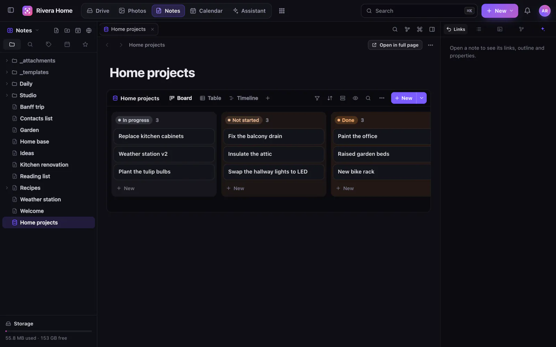Expand the _attachments folder
This screenshot has width=556, height=347.
[7, 61]
